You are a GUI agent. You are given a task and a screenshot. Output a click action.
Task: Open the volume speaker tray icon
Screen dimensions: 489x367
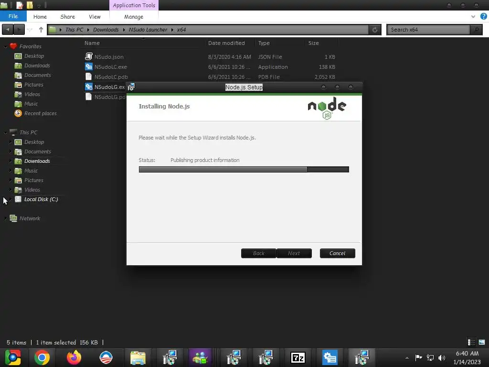click(x=442, y=357)
